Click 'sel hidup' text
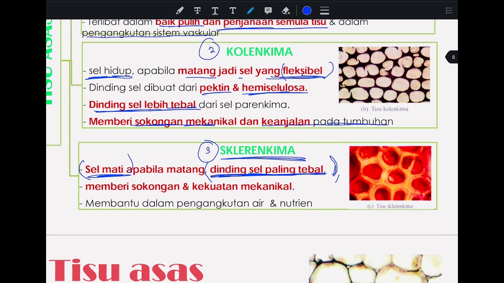Viewport: 504px width, 283px height. [110, 71]
